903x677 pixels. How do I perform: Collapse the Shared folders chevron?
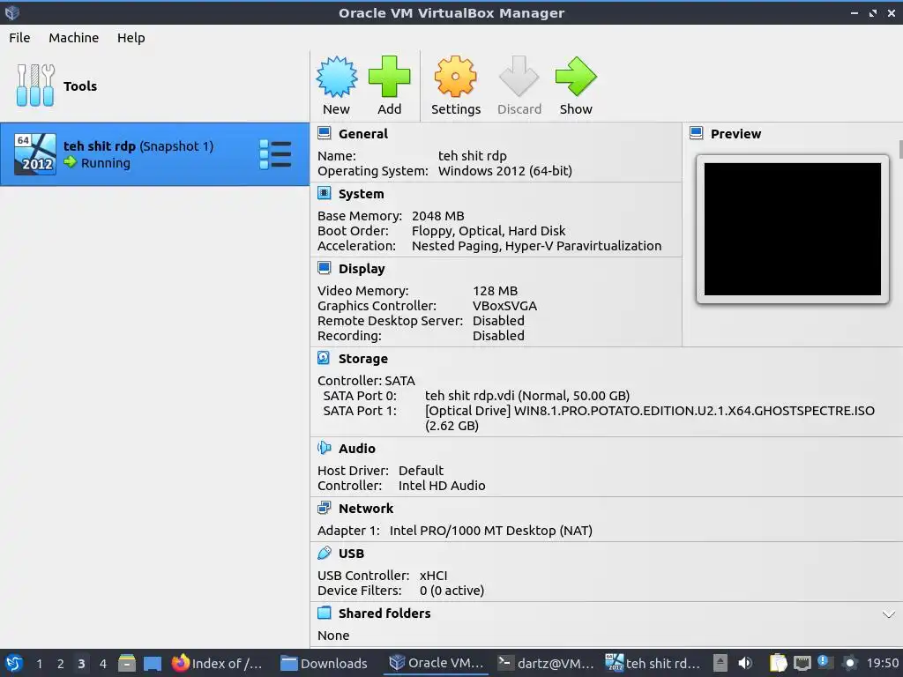coord(889,614)
